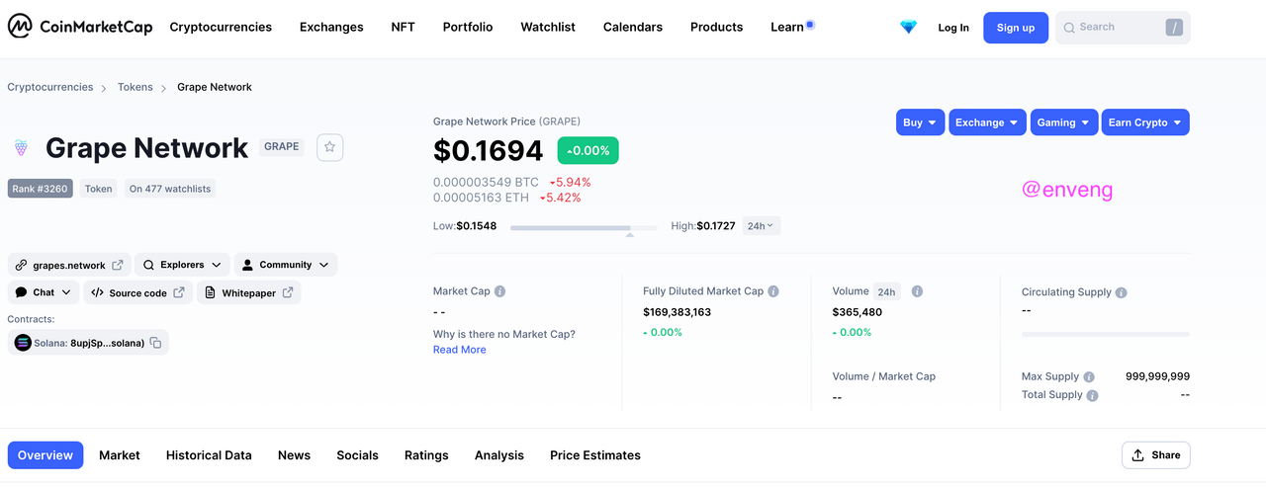Click the $0.1694 price value
The height and width of the screenshot is (487, 1266).
tap(489, 151)
